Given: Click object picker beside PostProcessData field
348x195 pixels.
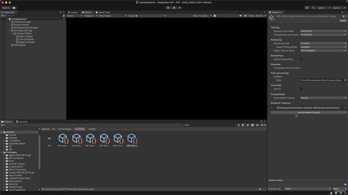Looking at the screenshot, I should pos(345,80).
